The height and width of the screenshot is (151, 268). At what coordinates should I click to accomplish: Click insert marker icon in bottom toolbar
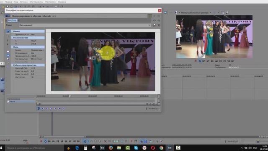tap(131, 141)
